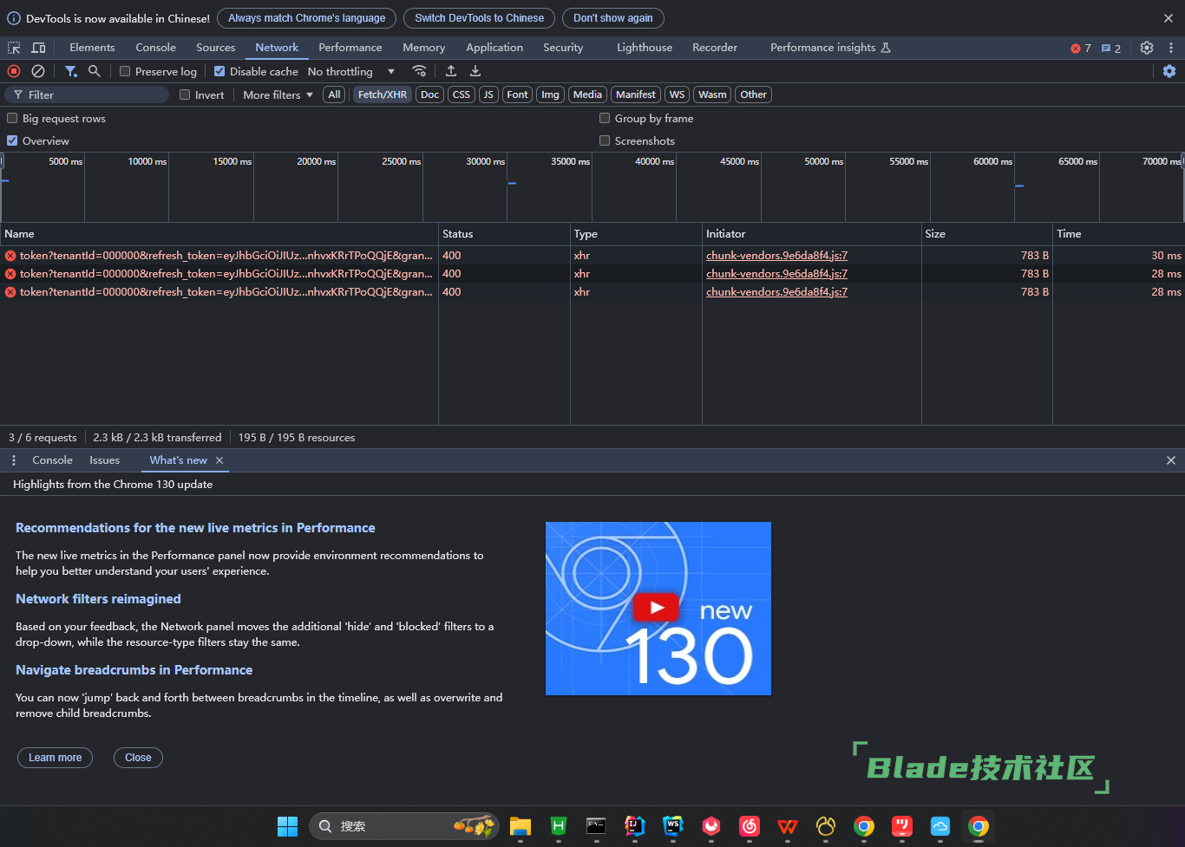The width and height of the screenshot is (1185, 847).
Task: Open network search magnifier
Action: coord(95,71)
